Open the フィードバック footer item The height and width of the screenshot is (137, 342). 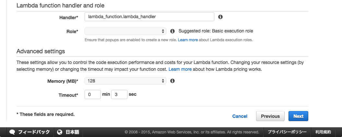(x=34, y=132)
